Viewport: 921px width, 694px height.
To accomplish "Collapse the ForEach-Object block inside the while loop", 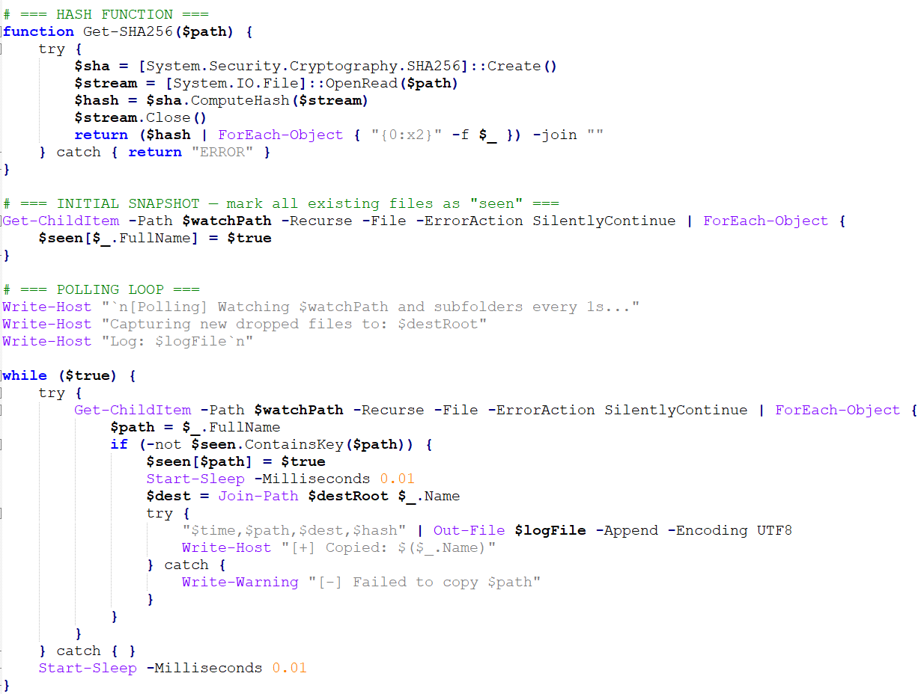I will tap(2, 410).
